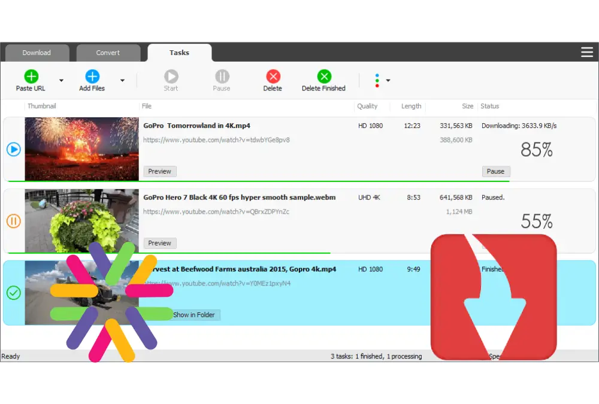This screenshot has width=599, height=404.
Task: Click the Tomorrowland green progress bar
Action: (x=259, y=181)
